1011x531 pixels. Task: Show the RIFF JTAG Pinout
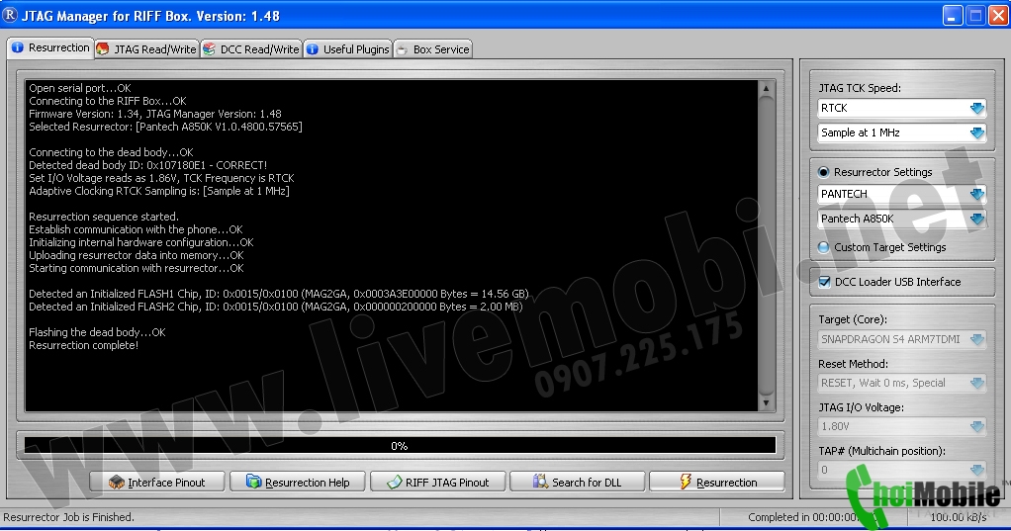pos(438,482)
